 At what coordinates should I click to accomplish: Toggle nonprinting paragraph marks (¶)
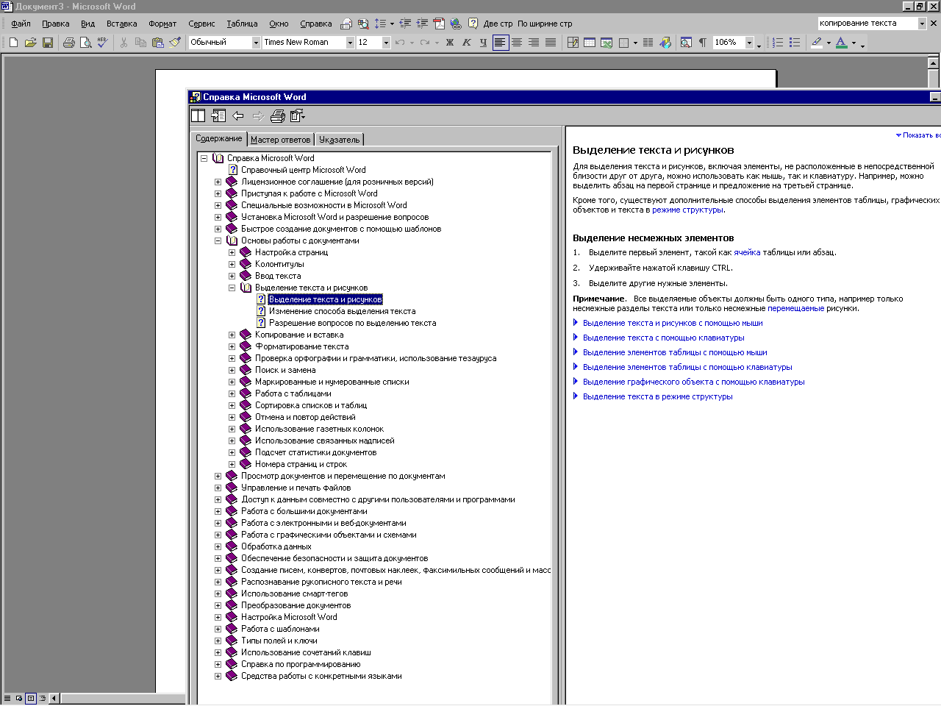click(x=703, y=43)
